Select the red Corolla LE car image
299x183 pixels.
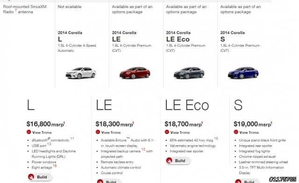pyautogui.click(x=135, y=73)
